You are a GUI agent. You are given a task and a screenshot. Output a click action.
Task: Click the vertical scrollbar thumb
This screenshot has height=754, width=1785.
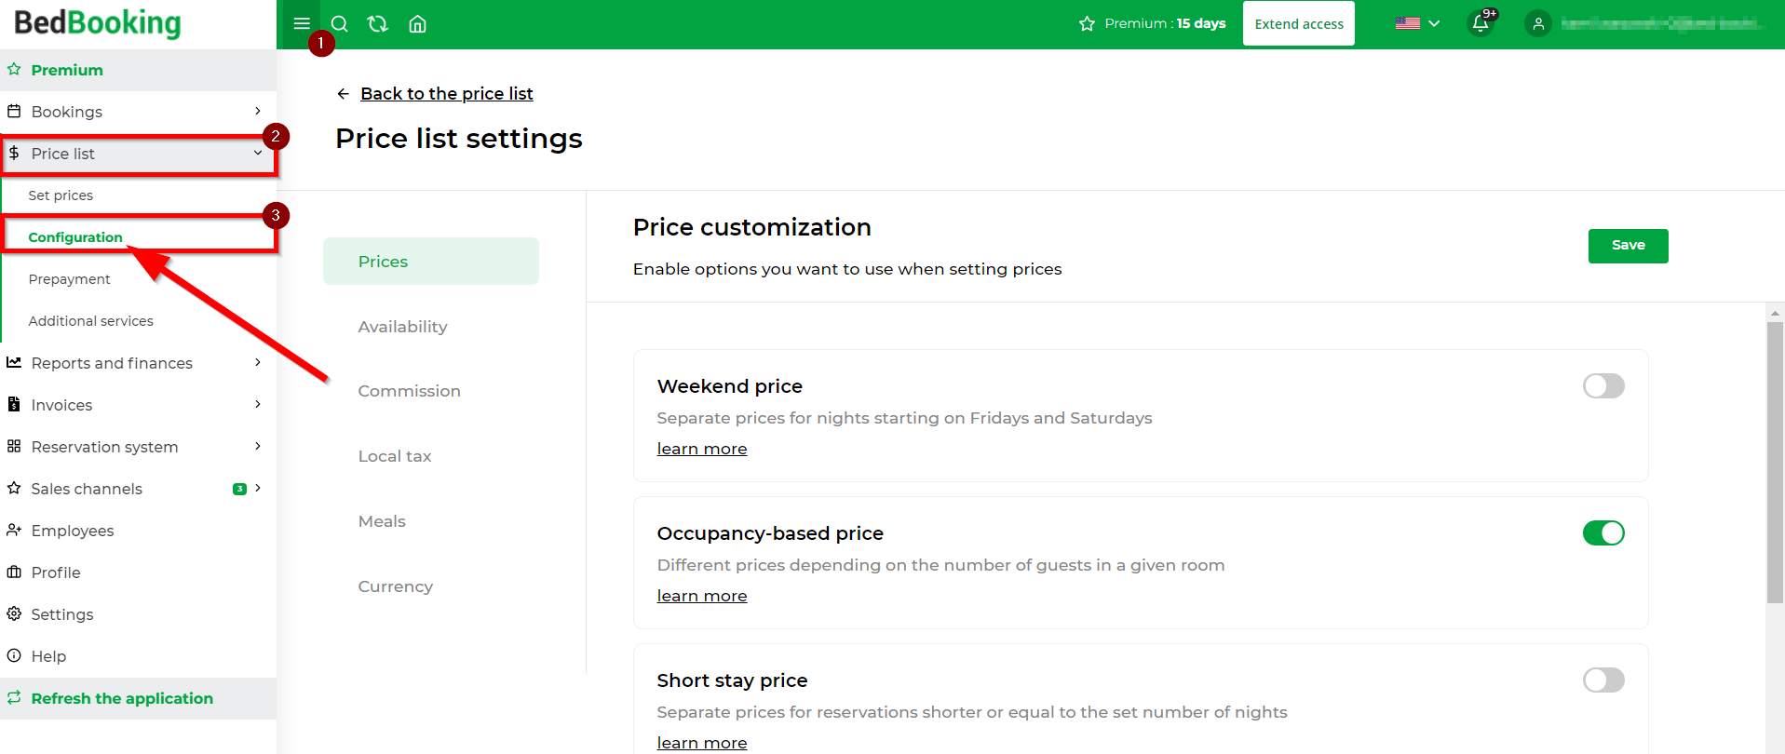(x=1775, y=463)
